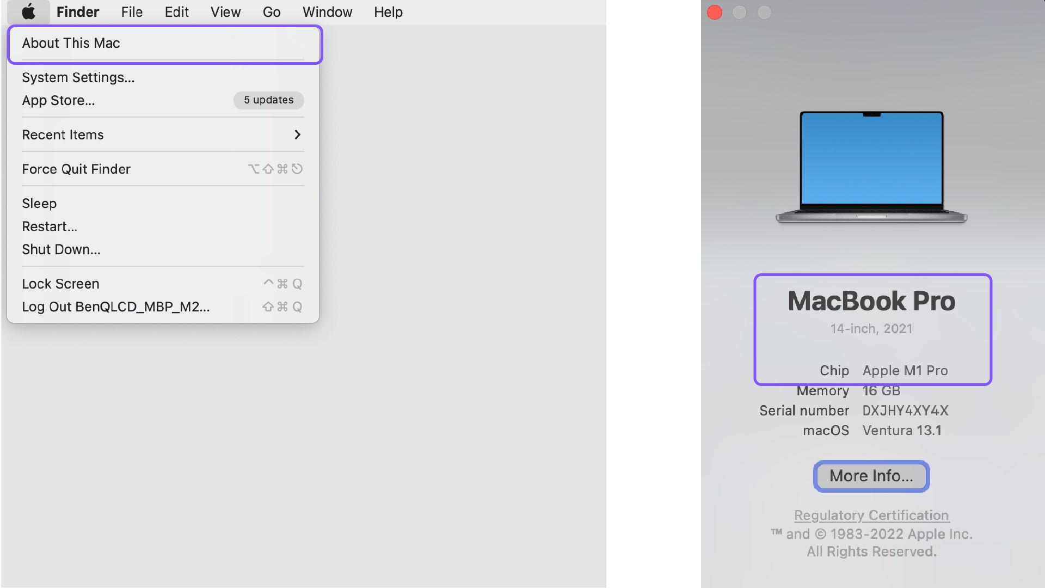Expand Recent Items submenu
Screen dimensions: 1045x588
click(297, 134)
